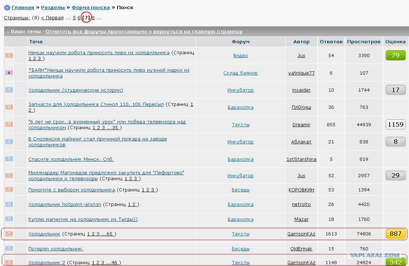Open page 2 of Холодильник hotpoint-ariston
The height and width of the screenshot is (266, 409).
(x=134, y=205)
